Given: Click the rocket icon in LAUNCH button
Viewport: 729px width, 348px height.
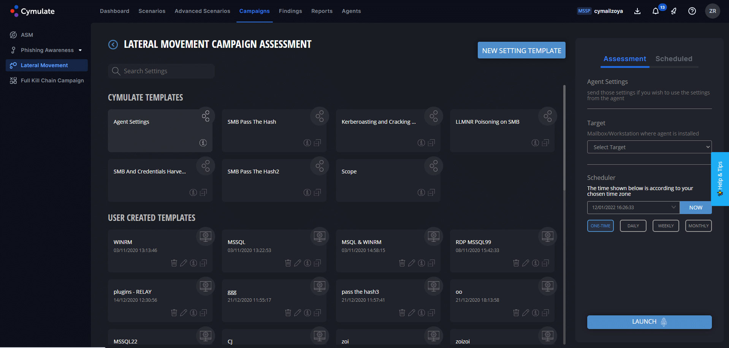Looking at the screenshot, I should pyautogui.click(x=664, y=322).
